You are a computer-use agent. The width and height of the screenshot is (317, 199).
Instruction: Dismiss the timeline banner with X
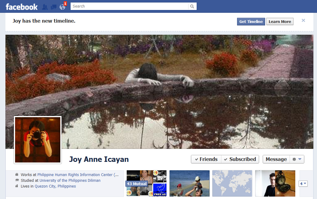[x=303, y=21]
